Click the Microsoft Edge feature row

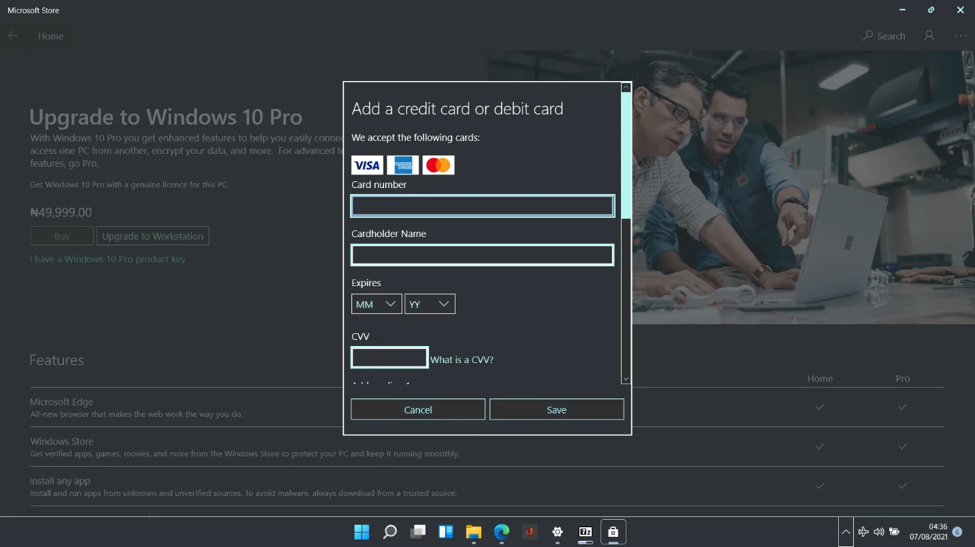[x=487, y=407]
